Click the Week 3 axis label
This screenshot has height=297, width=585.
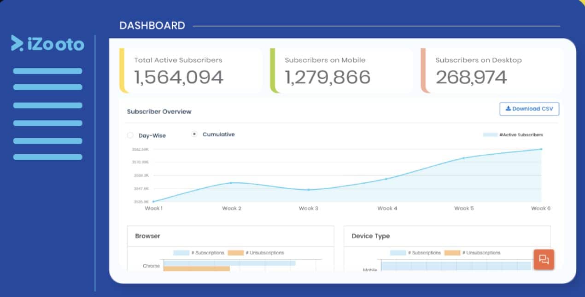coord(309,208)
